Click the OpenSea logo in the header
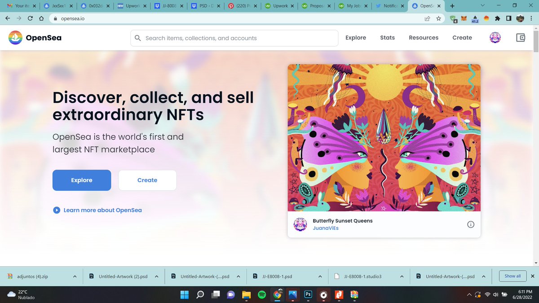This screenshot has height=303, width=539. point(35,38)
